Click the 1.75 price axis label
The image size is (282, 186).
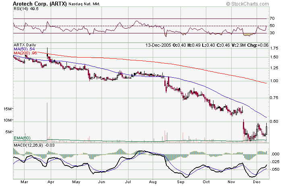pyautogui.click(x=274, y=48)
